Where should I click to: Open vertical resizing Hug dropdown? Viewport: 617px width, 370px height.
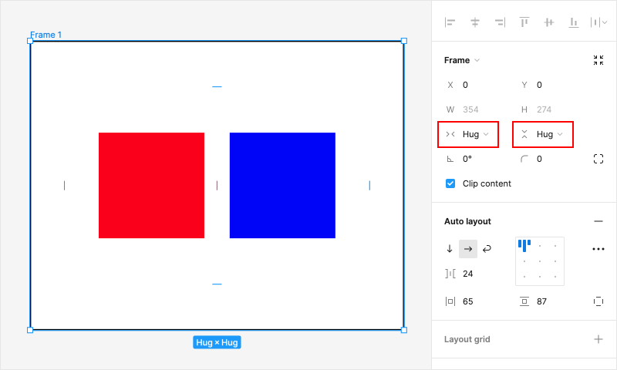pyautogui.click(x=544, y=134)
